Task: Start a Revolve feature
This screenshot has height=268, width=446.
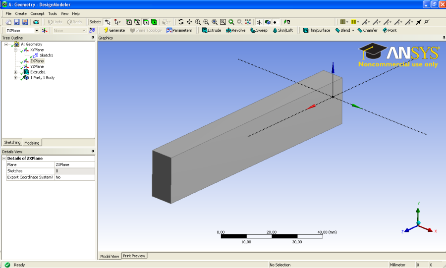Action: coord(236,30)
